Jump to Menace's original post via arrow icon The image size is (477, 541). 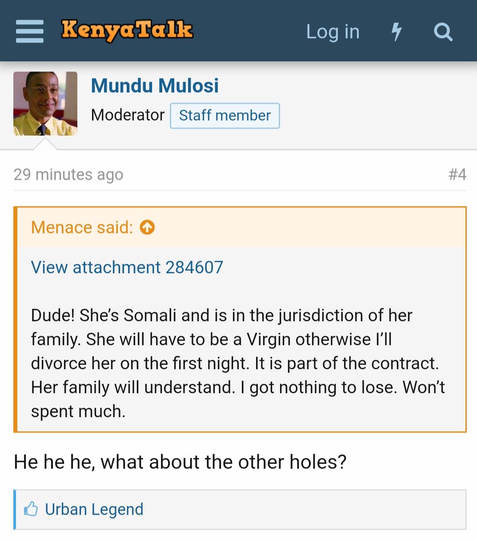(147, 227)
